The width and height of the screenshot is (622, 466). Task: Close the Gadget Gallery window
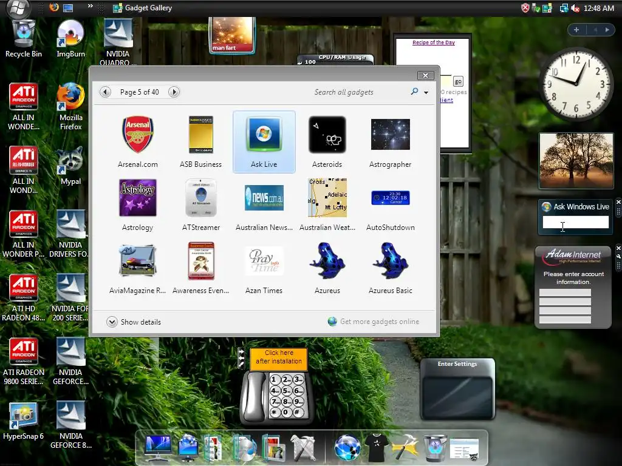tap(425, 75)
